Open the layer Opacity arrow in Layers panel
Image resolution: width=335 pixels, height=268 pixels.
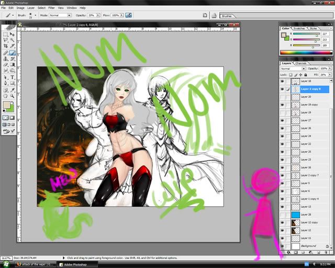tap(330, 69)
